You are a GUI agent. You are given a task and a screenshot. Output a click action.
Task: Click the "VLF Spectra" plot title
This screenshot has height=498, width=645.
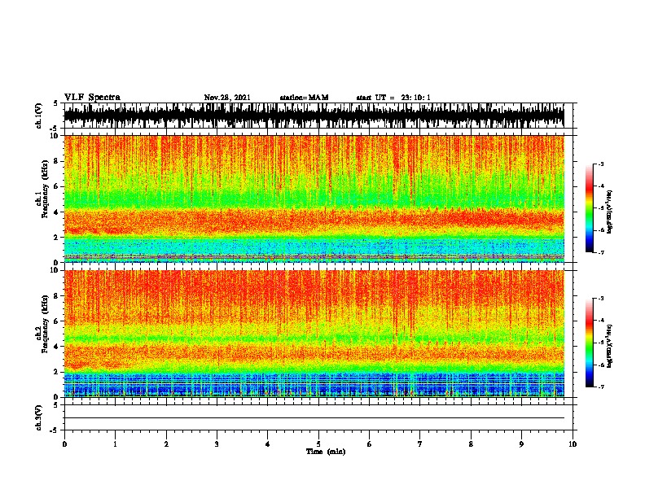point(92,98)
